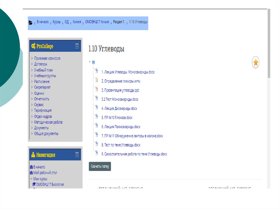279x209 pixels.
Task: Go to Химия in breadcrumb
Action: [77, 22]
